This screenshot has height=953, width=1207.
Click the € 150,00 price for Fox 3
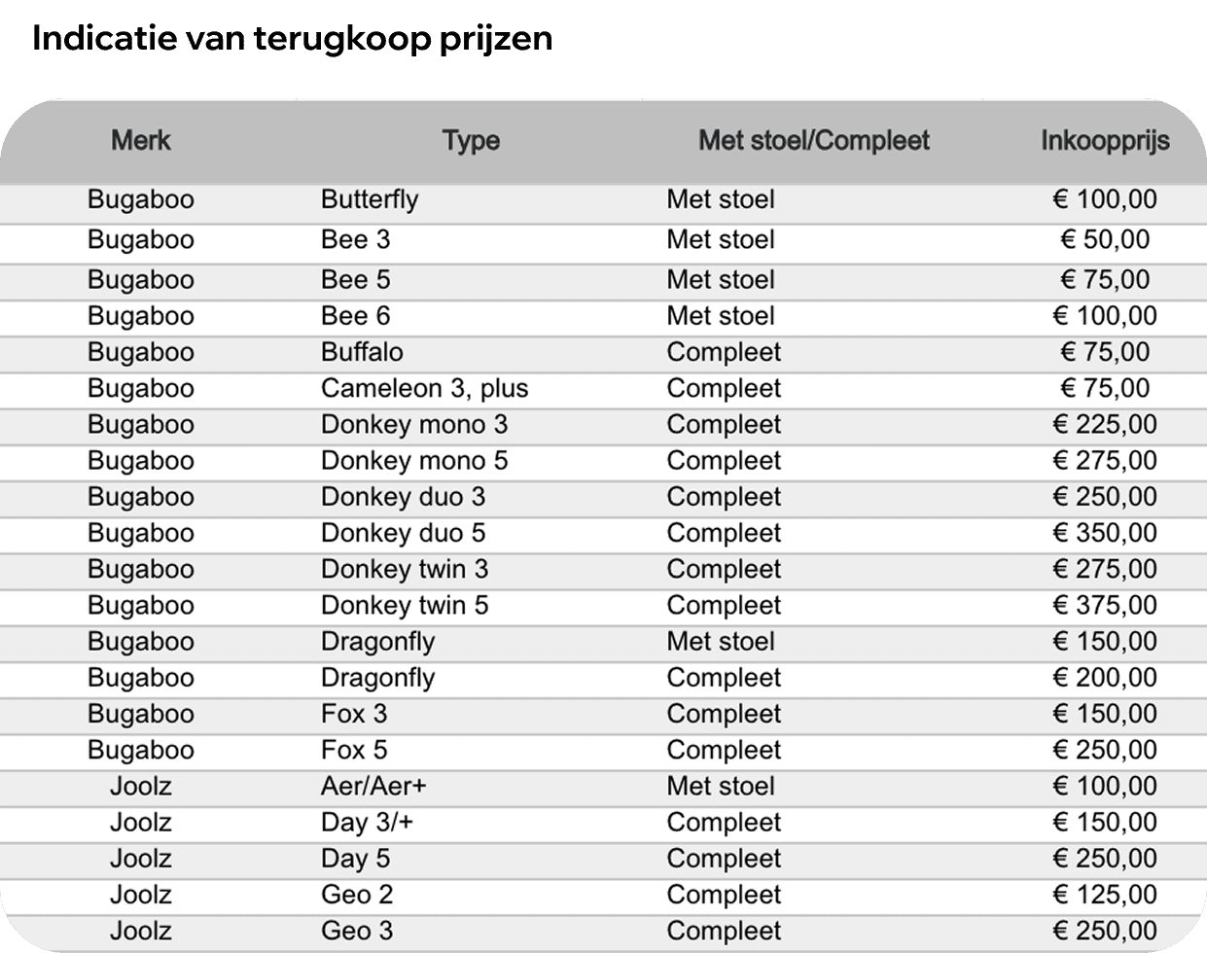point(1105,713)
